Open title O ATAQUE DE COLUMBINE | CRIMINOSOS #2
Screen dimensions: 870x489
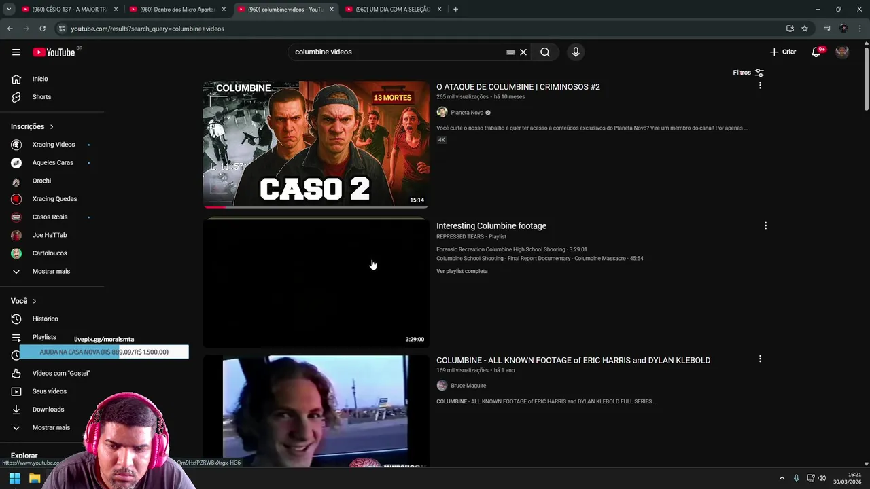coord(518,87)
